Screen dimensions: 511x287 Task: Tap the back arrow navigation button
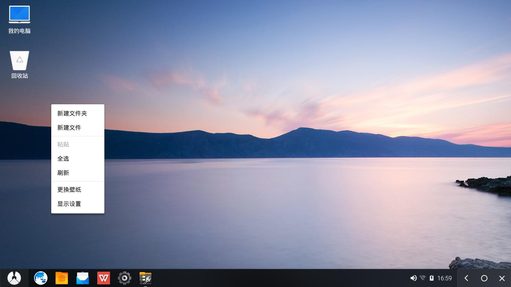click(466, 278)
